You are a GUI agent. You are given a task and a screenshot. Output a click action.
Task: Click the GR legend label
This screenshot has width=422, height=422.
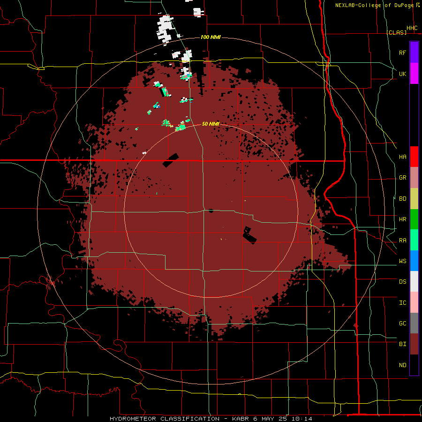[x=402, y=178]
